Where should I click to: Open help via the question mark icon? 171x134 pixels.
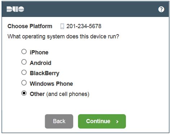161,9
